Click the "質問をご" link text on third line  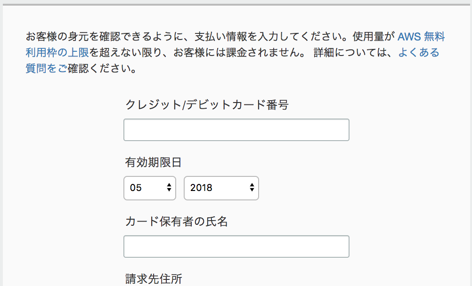coord(46,68)
